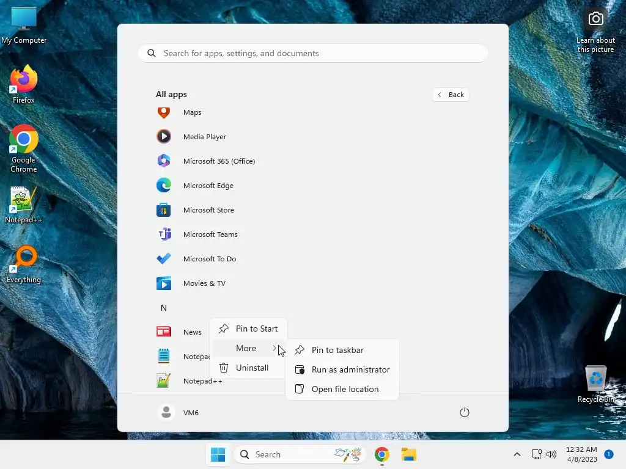Click the VM6 user account avatar
The height and width of the screenshot is (469, 626).
pos(166,412)
